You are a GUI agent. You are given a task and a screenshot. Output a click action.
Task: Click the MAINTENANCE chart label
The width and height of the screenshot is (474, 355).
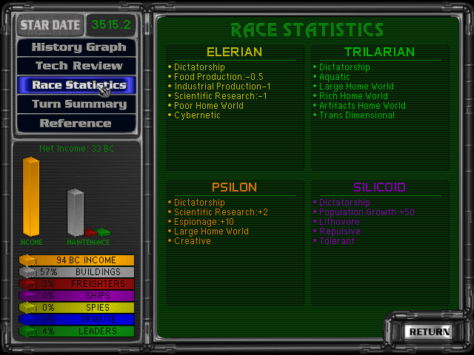[88, 243]
